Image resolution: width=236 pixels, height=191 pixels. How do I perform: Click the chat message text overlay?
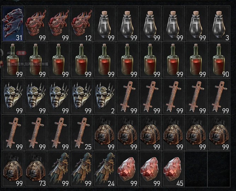[28, 64]
